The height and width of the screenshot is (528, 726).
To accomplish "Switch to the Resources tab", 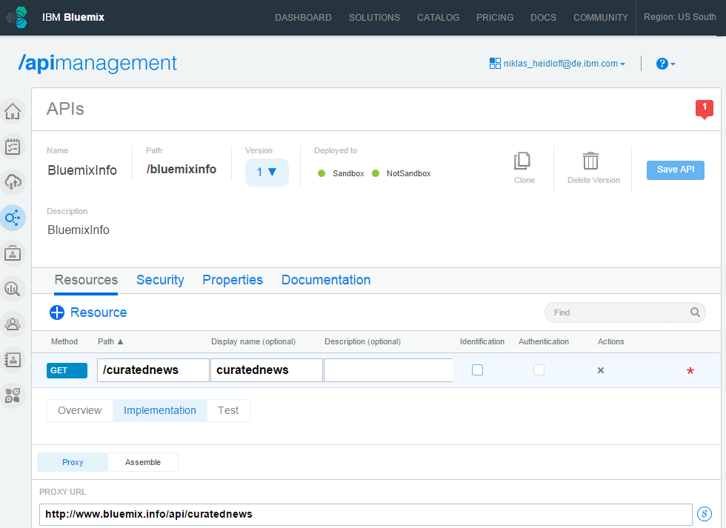I will tap(86, 280).
